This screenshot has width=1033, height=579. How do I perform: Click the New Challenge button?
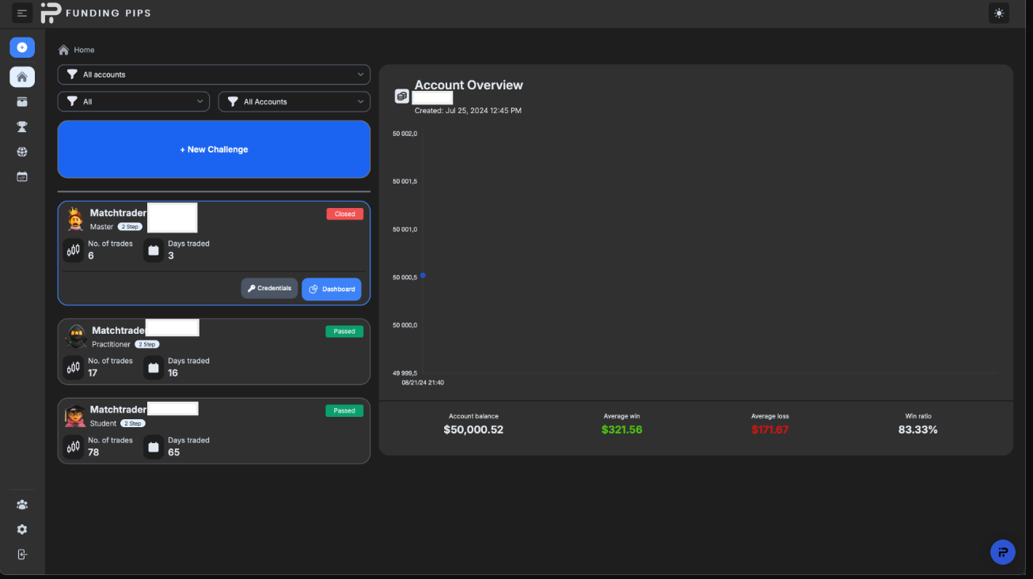click(214, 149)
